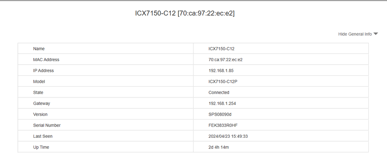Click the Up Time value 2d 4h 14m
Image resolution: width=387 pixels, height=159 pixels.
click(x=219, y=147)
